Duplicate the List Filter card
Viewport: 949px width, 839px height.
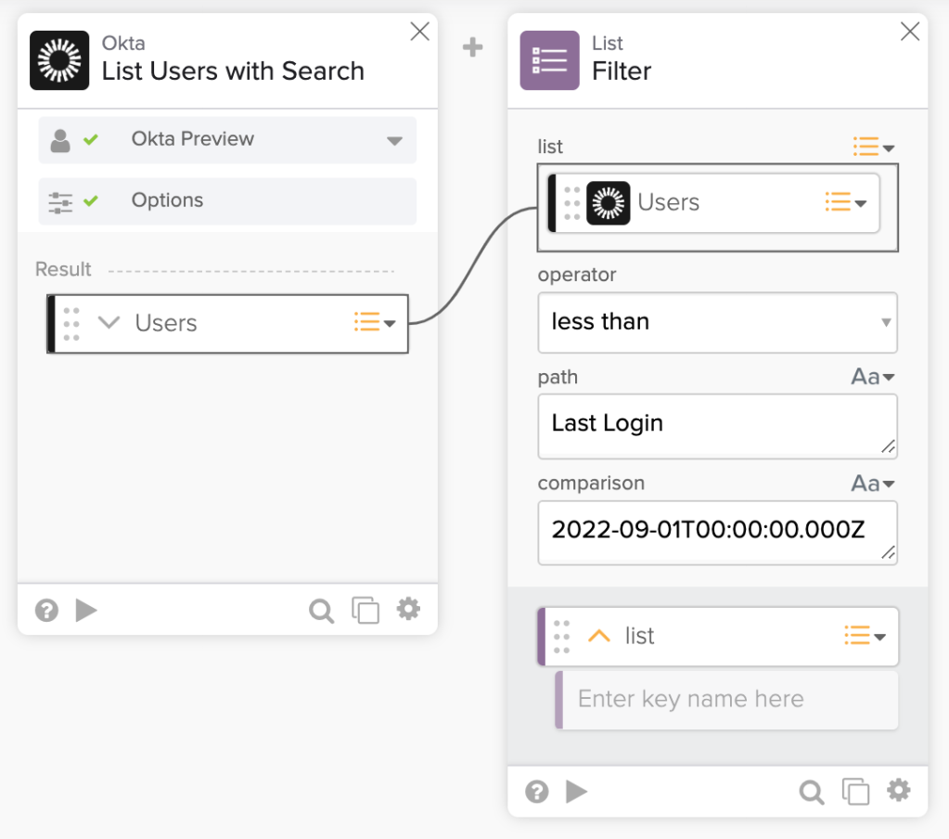(855, 792)
